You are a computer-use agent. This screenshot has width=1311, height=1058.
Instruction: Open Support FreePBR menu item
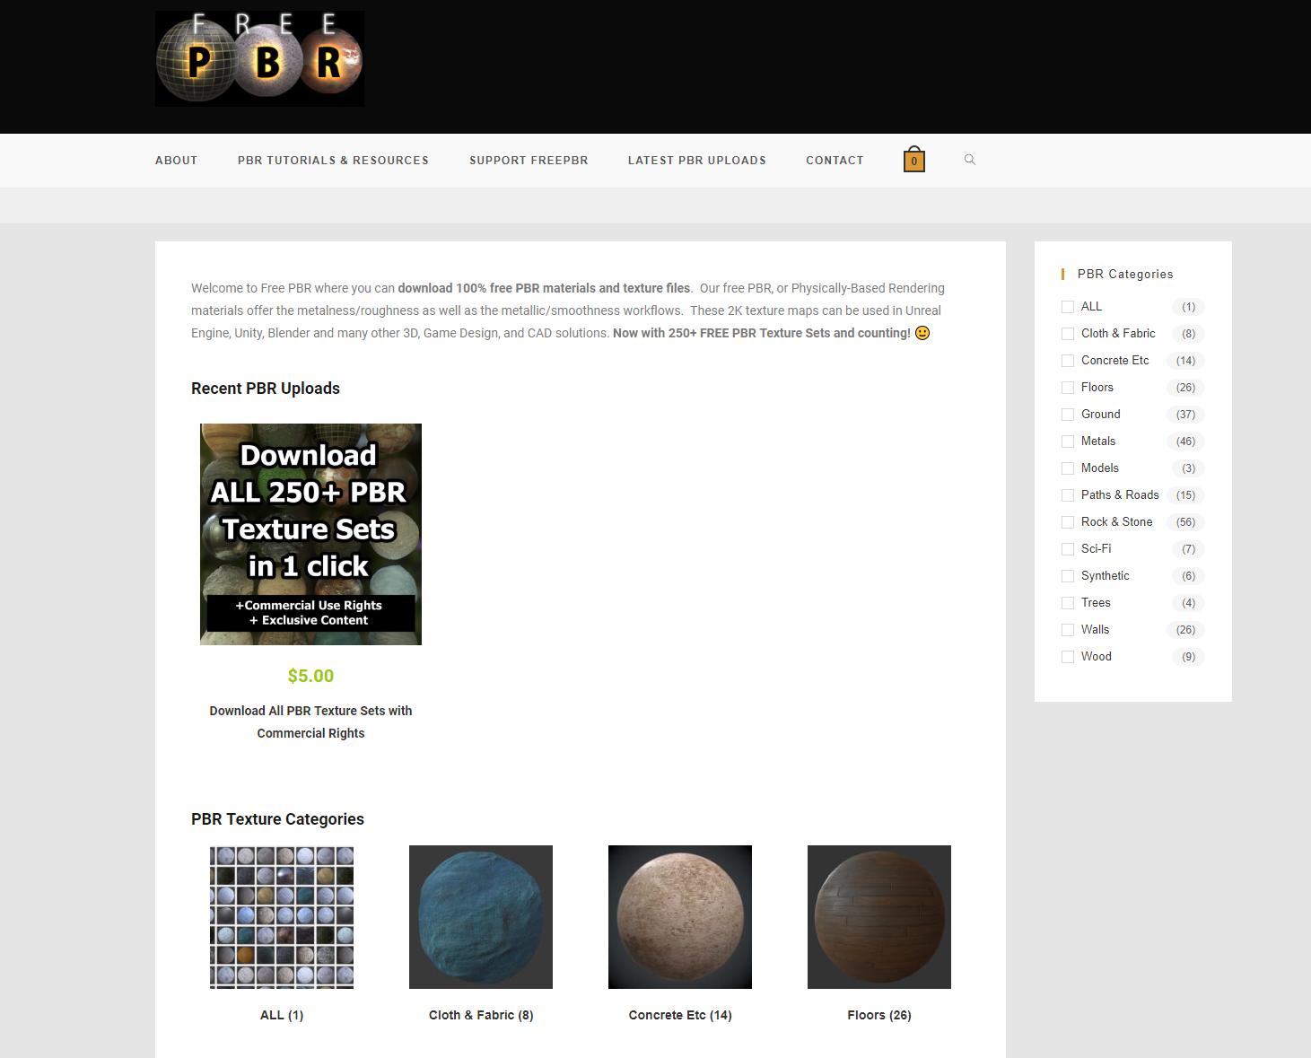coord(529,161)
